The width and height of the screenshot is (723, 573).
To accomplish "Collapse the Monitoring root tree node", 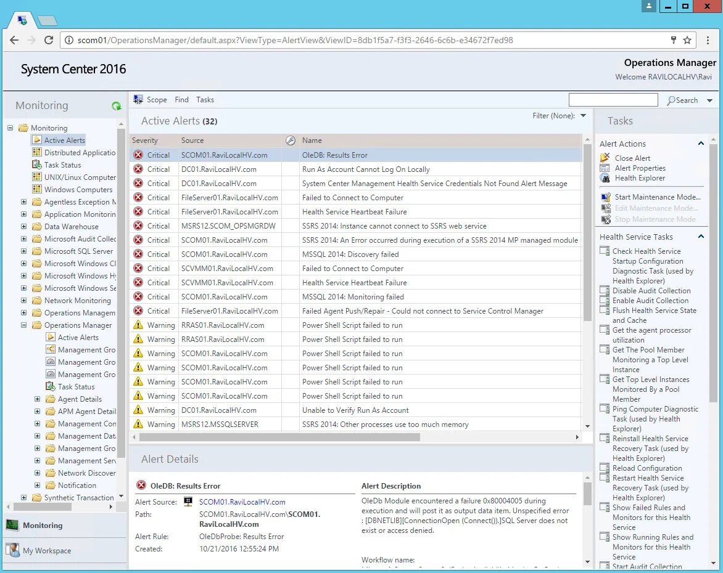I will click(10, 128).
